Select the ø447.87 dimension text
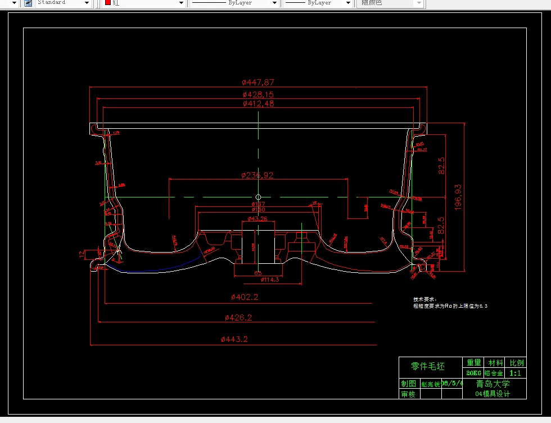The height and width of the screenshot is (423, 551). (258, 82)
